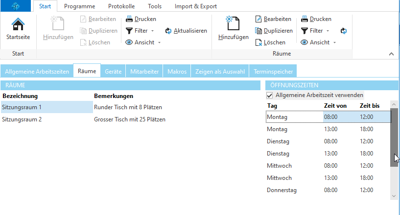Sort by the Bemerkungen column header
This screenshot has height=215, width=400.
(x=114, y=96)
